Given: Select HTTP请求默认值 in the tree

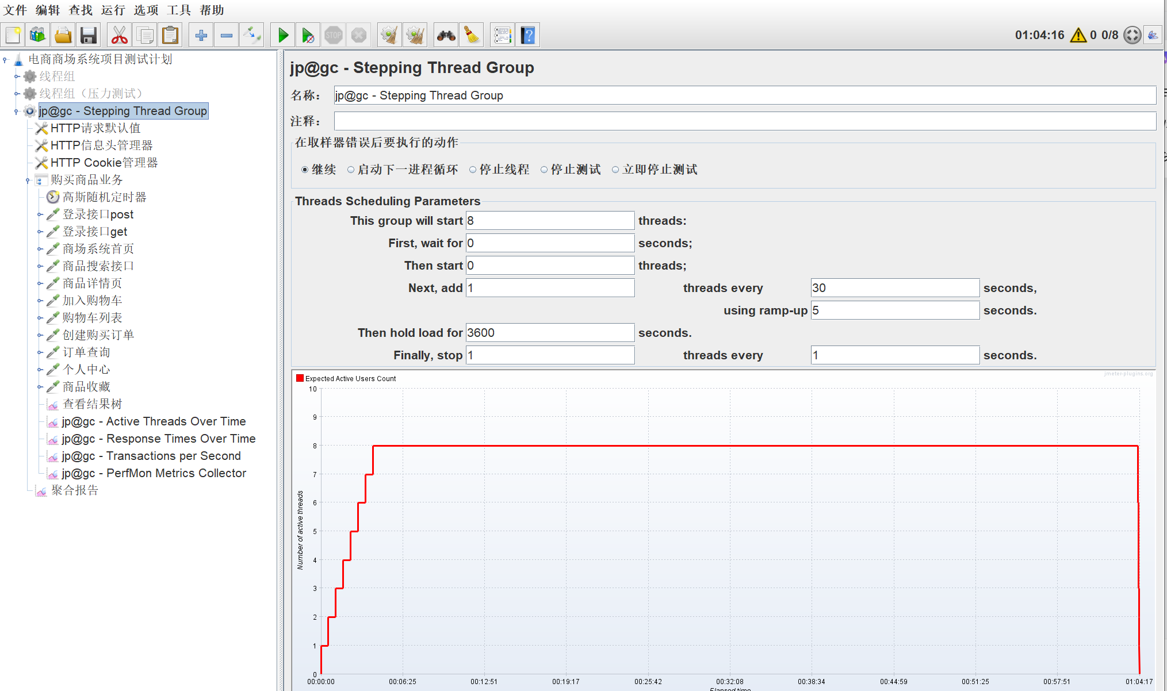Looking at the screenshot, I should [x=95, y=128].
